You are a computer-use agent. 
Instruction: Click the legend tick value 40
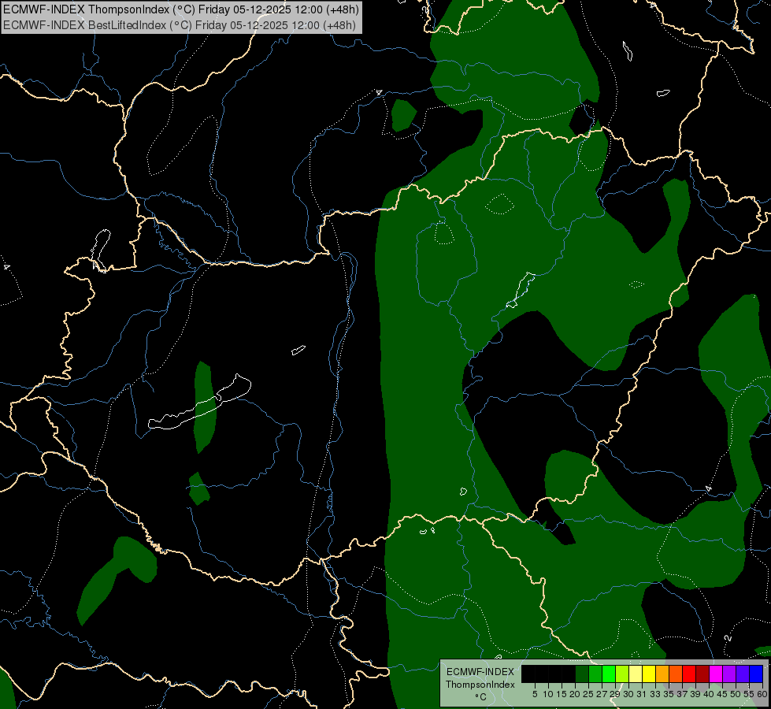pyautogui.click(x=709, y=694)
